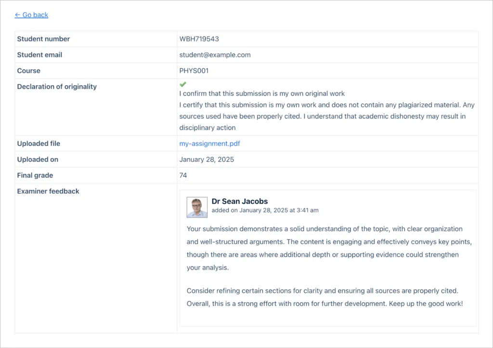Click the Course row label
Screen dimensions: 493x348
point(28,71)
